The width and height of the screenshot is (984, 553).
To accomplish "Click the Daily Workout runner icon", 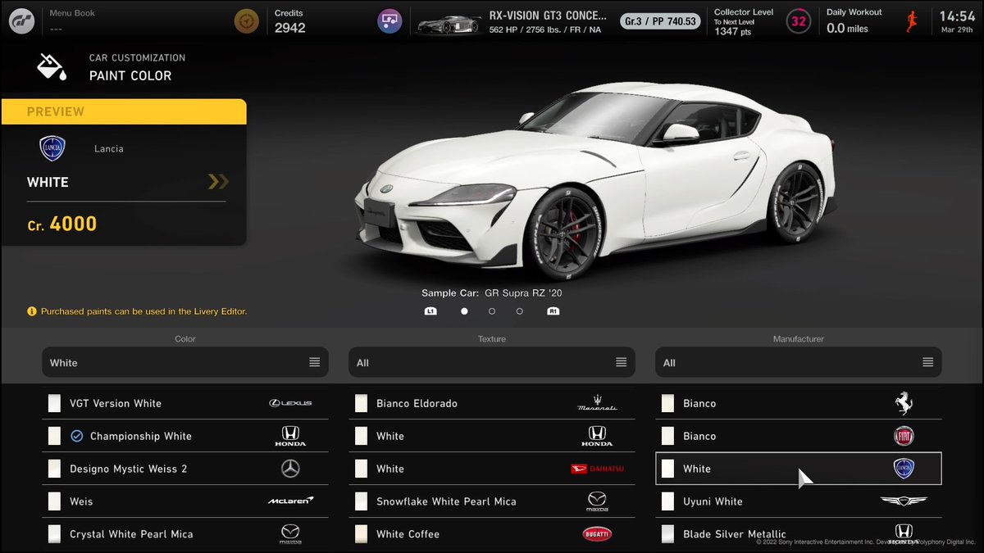I will [912, 21].
